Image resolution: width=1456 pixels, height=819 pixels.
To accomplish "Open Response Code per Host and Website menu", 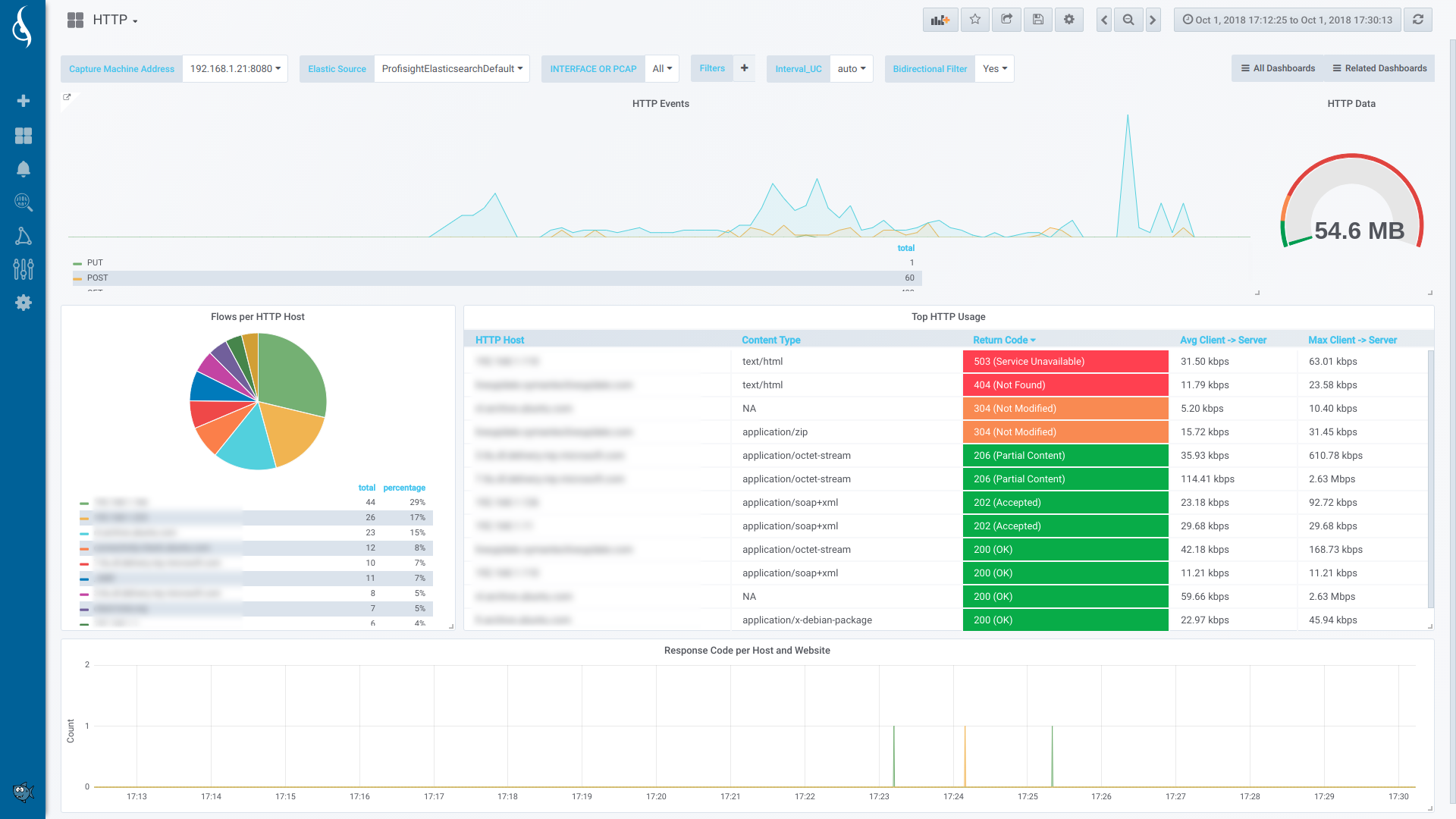I will pos(747,651).
